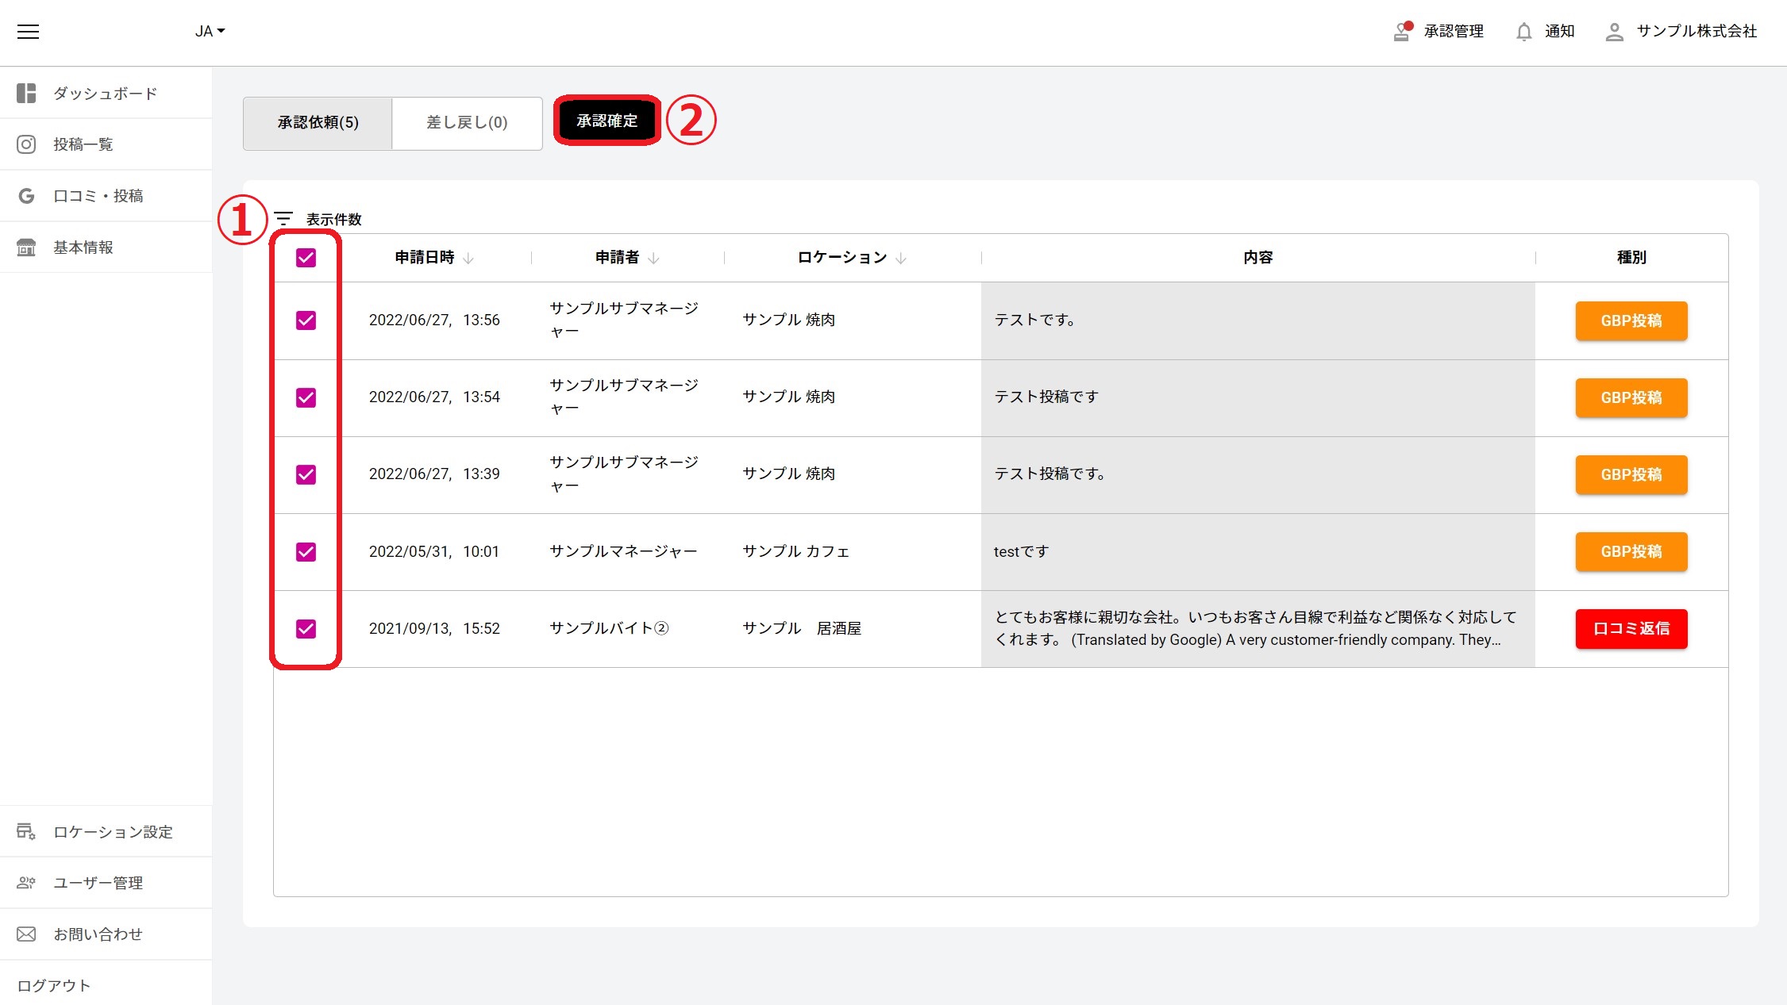Click the Instagram posts list icon
1787x1005 pixels.
[26, 144]
